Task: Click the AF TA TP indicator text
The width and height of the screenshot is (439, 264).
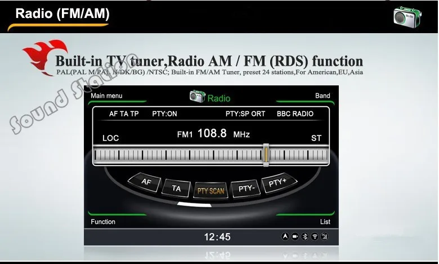Action: click(124, 113)
